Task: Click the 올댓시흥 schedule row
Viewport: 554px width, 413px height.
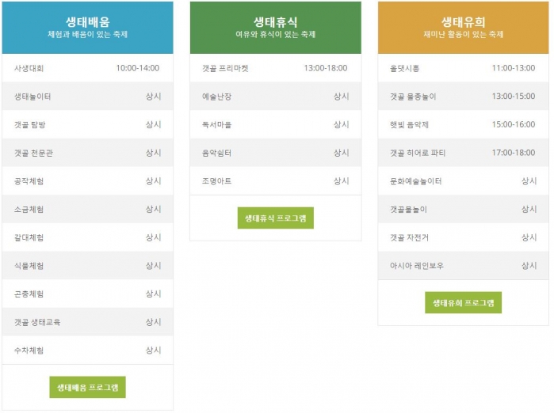Action: click(x=463, y=68)
